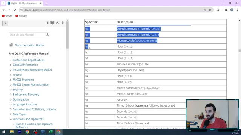Viewport: 241px width, 135px height.
Task: Open Excel from the taskbar
Action: (x=51, y=132)
